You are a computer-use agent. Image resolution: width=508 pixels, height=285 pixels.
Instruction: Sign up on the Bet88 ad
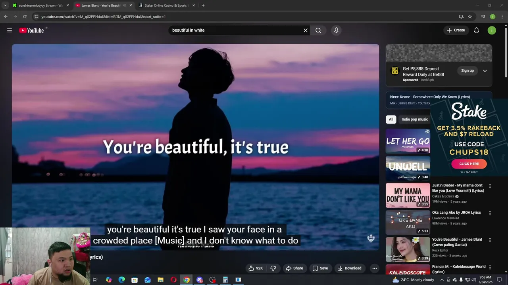click(468, 70)
